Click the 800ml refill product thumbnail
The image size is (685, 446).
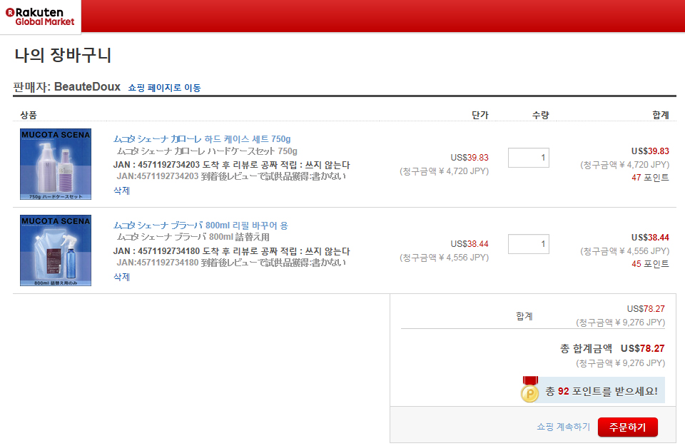pyautogui.click(x=56, y=250)
